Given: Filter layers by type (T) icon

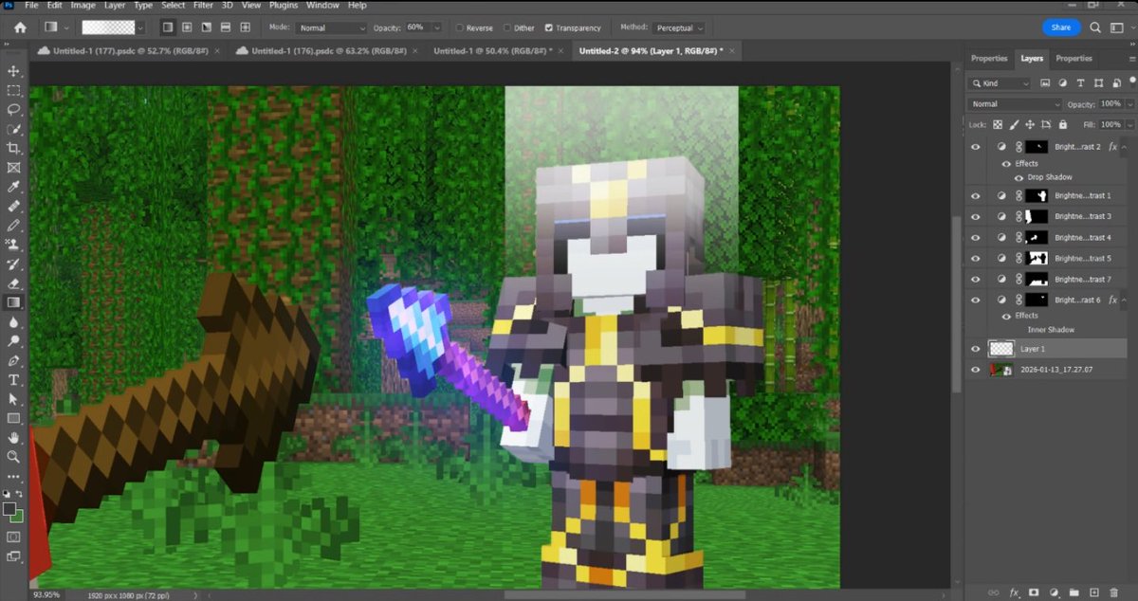Looking at the screenshot, I should (x=1081, y=83).
